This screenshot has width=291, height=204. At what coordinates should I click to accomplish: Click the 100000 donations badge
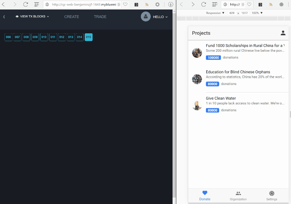point(213,58)
